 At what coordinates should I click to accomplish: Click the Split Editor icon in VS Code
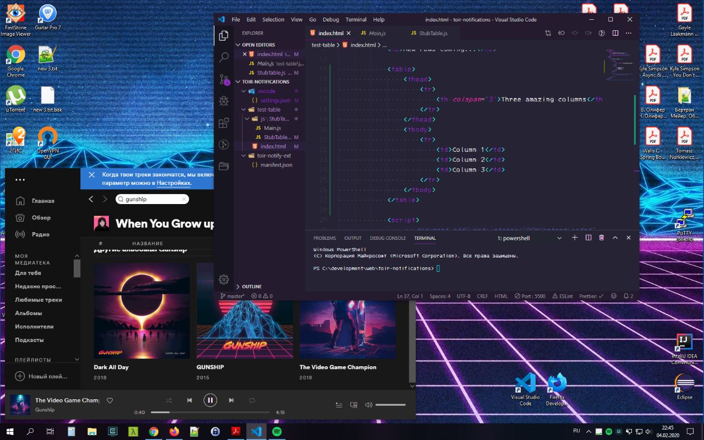point(615,33)
